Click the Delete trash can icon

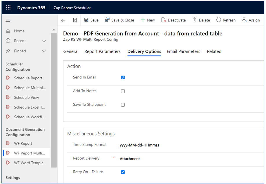tap(194, 20)
